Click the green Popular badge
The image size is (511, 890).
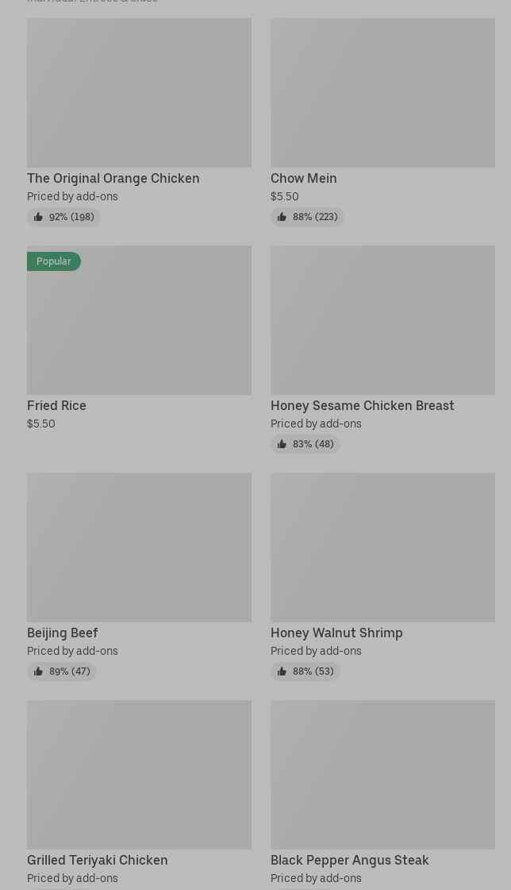[x=53, y=261]
